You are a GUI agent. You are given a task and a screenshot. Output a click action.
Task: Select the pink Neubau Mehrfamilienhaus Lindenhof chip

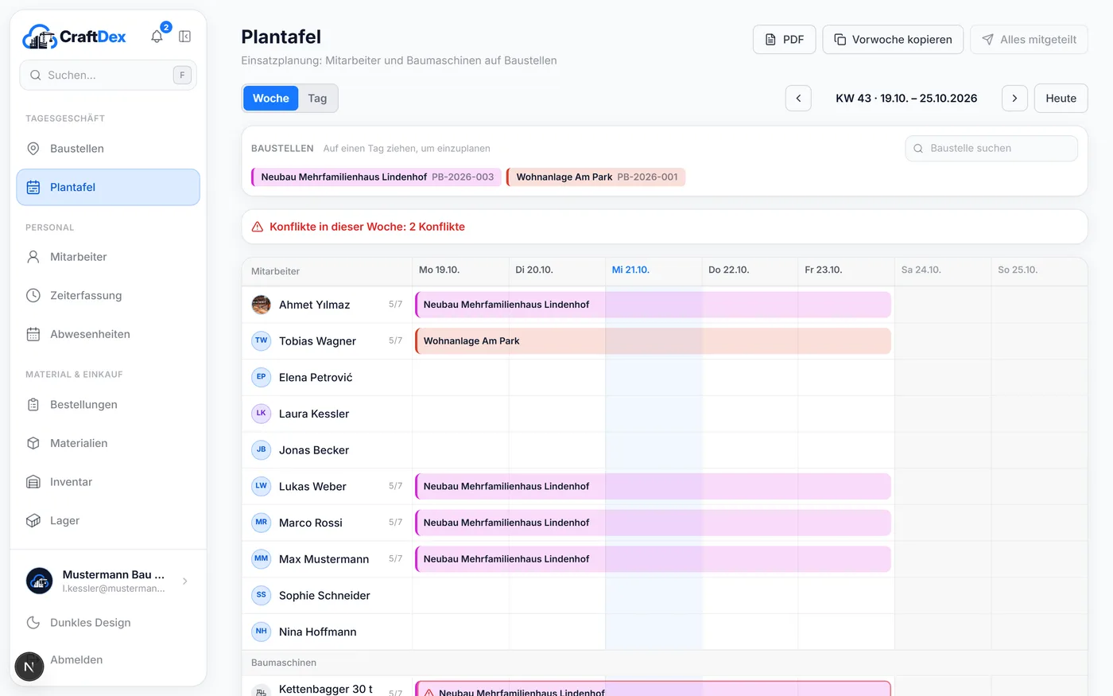point(376,177)
